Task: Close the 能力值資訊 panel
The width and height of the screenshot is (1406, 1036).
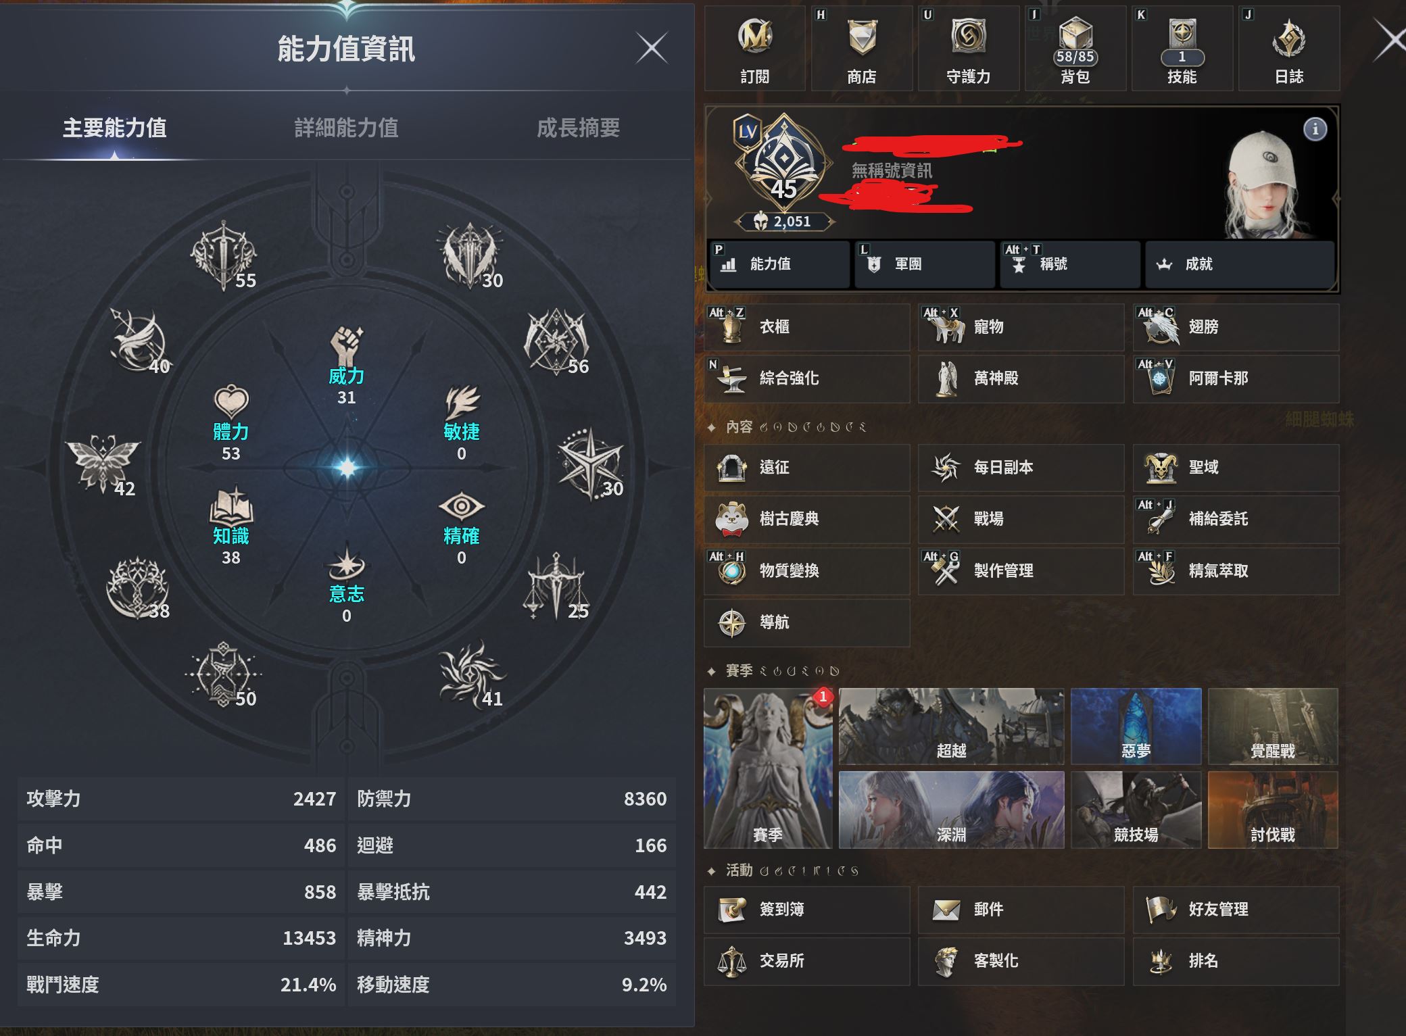Action: click(652, 48)
